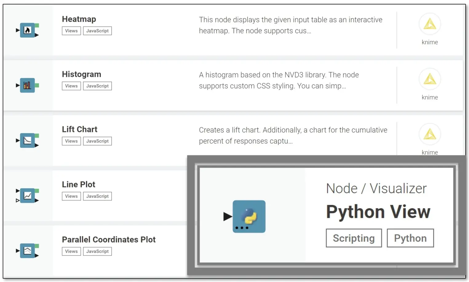Click the Histogram node icon

click(x=27, y=85)
